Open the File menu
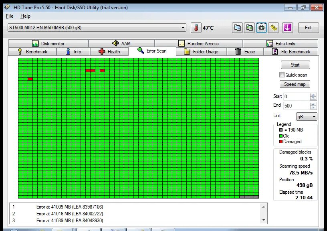Screen dimensions: 327x231 point(9,16)
